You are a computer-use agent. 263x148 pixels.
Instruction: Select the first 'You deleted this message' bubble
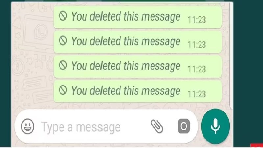[x=138, y=17]
